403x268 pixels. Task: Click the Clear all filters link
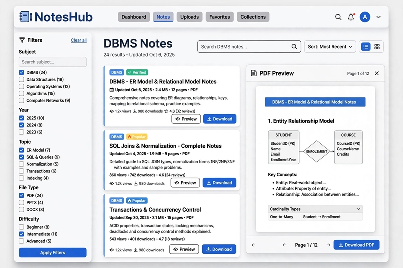(79, 40)
